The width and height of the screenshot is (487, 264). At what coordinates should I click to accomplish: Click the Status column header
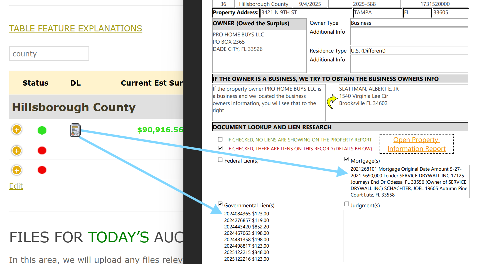pos(35,83)
